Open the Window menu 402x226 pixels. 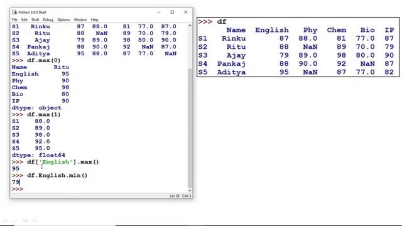80,19
